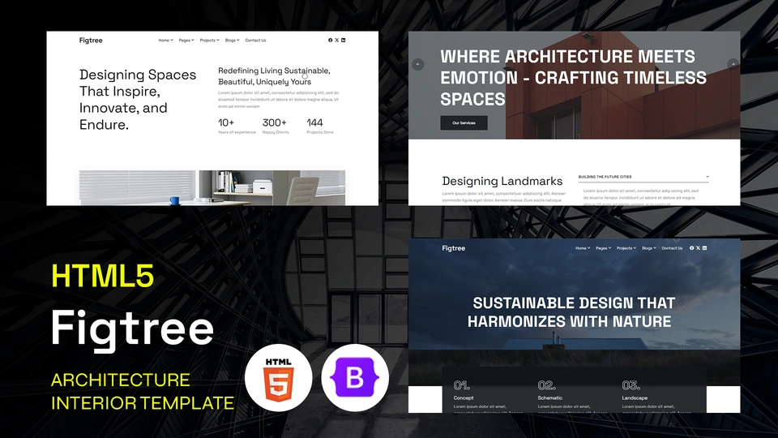
Task: Click the Designing Landmarks heading
Action: pyautogui.click(x=502, y=181)
